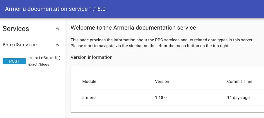Image resolution: width=264 pixels, height=118 pixels.
Task: Click the Commit Time column header
Action: (240, 81)
